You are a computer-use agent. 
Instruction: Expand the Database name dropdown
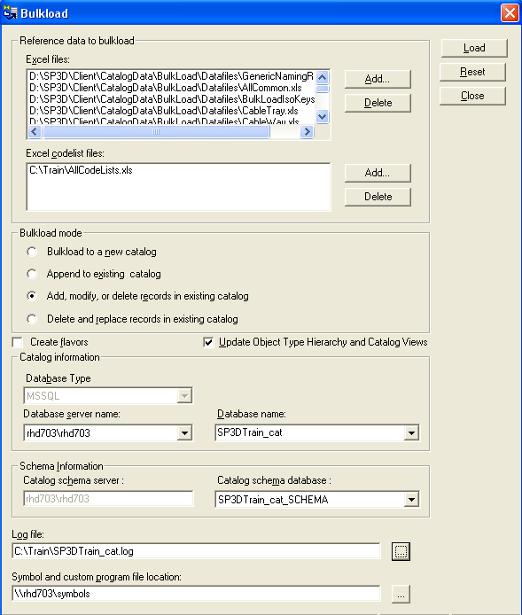411,433
